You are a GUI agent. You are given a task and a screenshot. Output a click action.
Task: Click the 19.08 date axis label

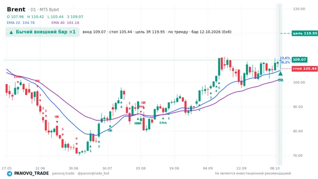tap(174, 168)
